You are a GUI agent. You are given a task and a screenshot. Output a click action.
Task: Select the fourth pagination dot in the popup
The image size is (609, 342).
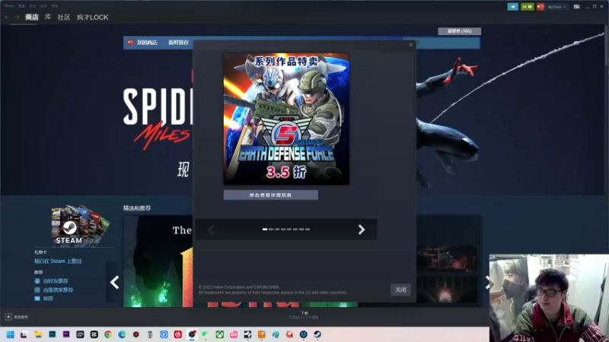click(283, 230)
